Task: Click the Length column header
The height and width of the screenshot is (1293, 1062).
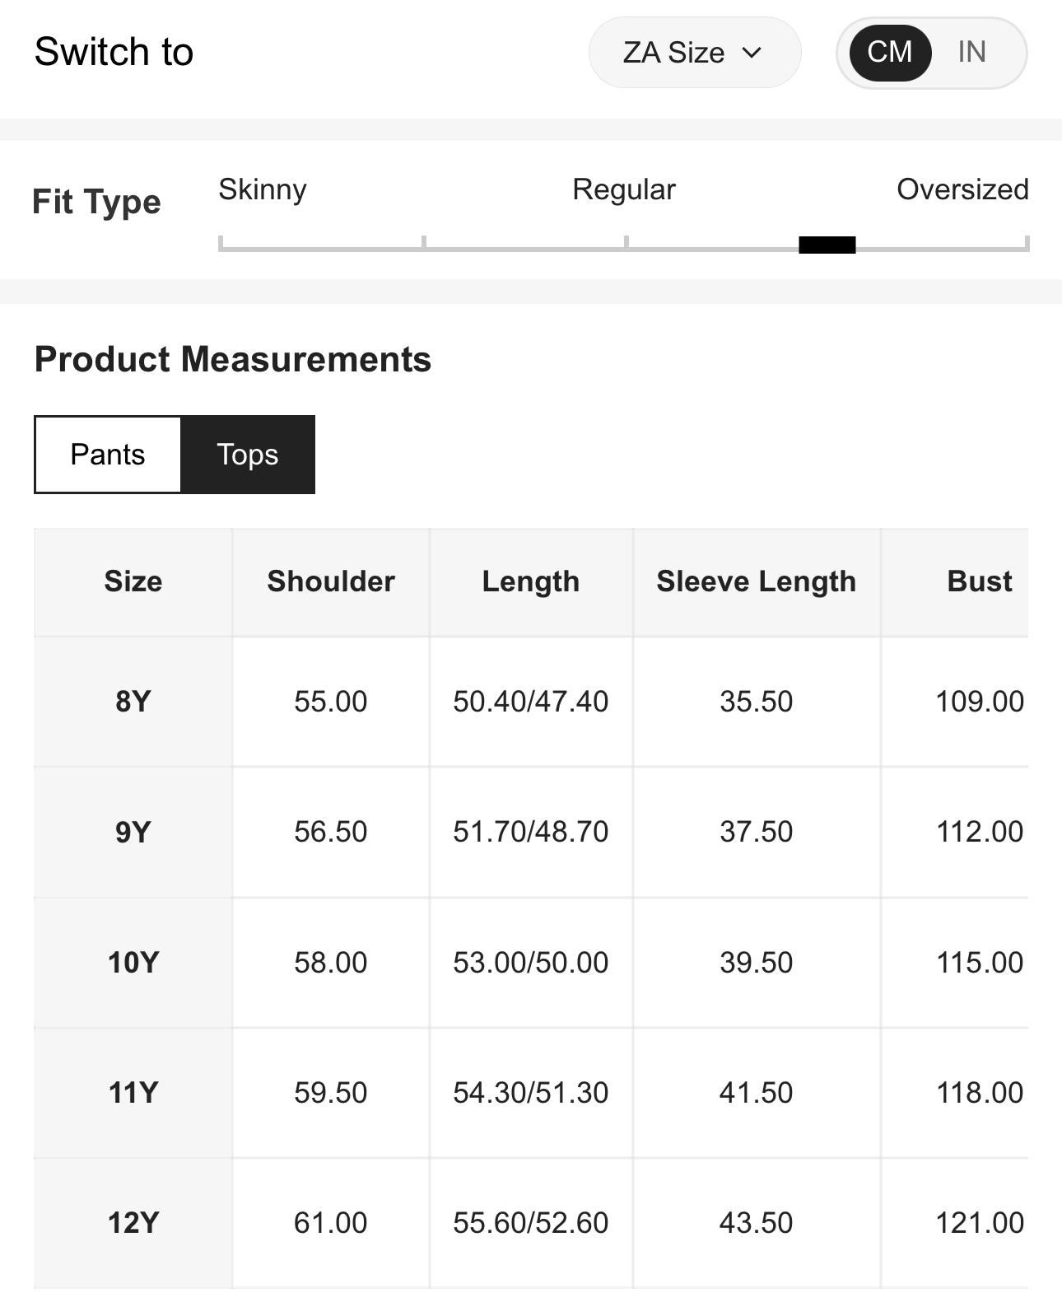Action: point(530,581)
